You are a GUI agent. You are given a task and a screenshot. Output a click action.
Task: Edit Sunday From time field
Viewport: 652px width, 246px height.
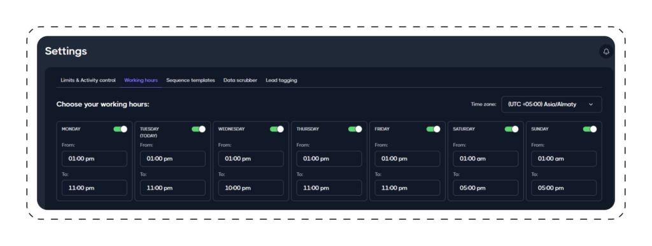564,158
